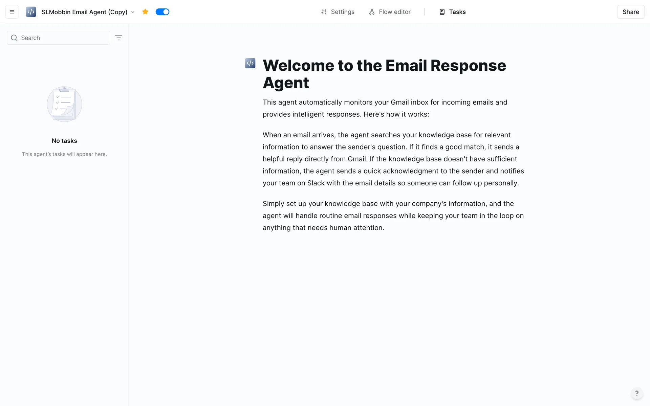The image size is (650, 406).
Task: Click SLMobbin Email Agent (Copy) title
Action: (84, 12)
